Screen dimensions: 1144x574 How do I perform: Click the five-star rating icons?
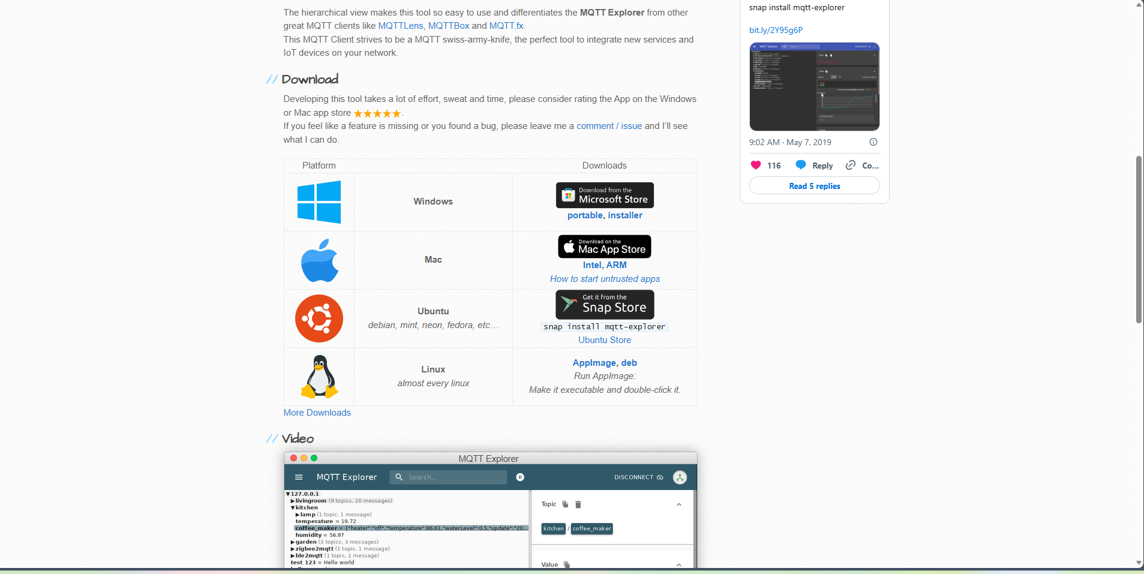click(377, 113)
